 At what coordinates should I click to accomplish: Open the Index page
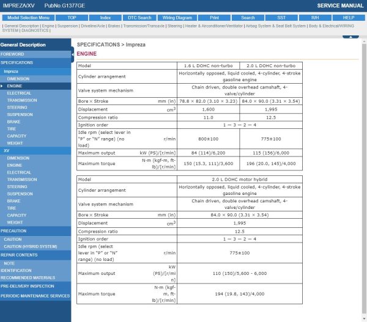pyautogui.click(x=105, y=18)
